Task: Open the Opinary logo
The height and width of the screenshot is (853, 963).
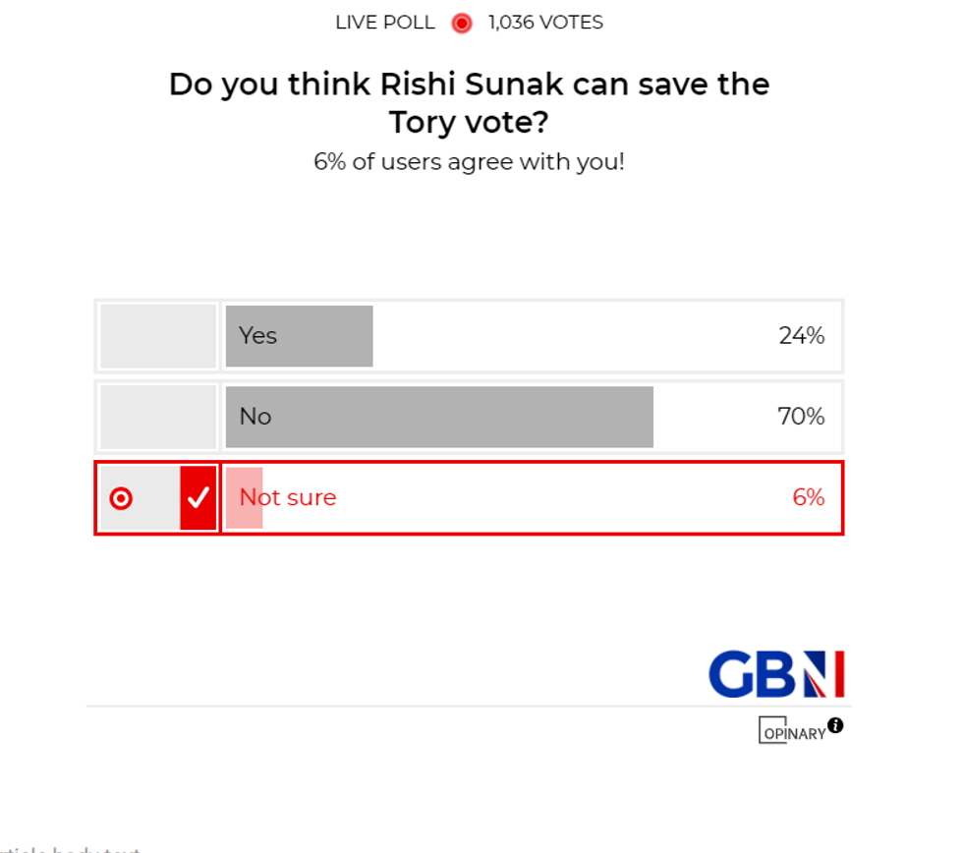Action: [x=791, y=731]
